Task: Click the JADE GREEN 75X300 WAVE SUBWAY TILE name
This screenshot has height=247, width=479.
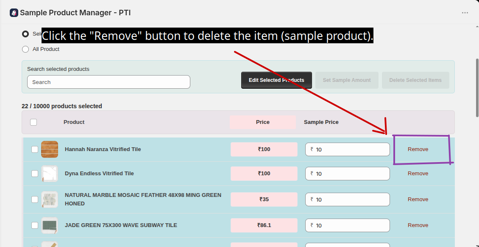Action: tap(121, 225)
